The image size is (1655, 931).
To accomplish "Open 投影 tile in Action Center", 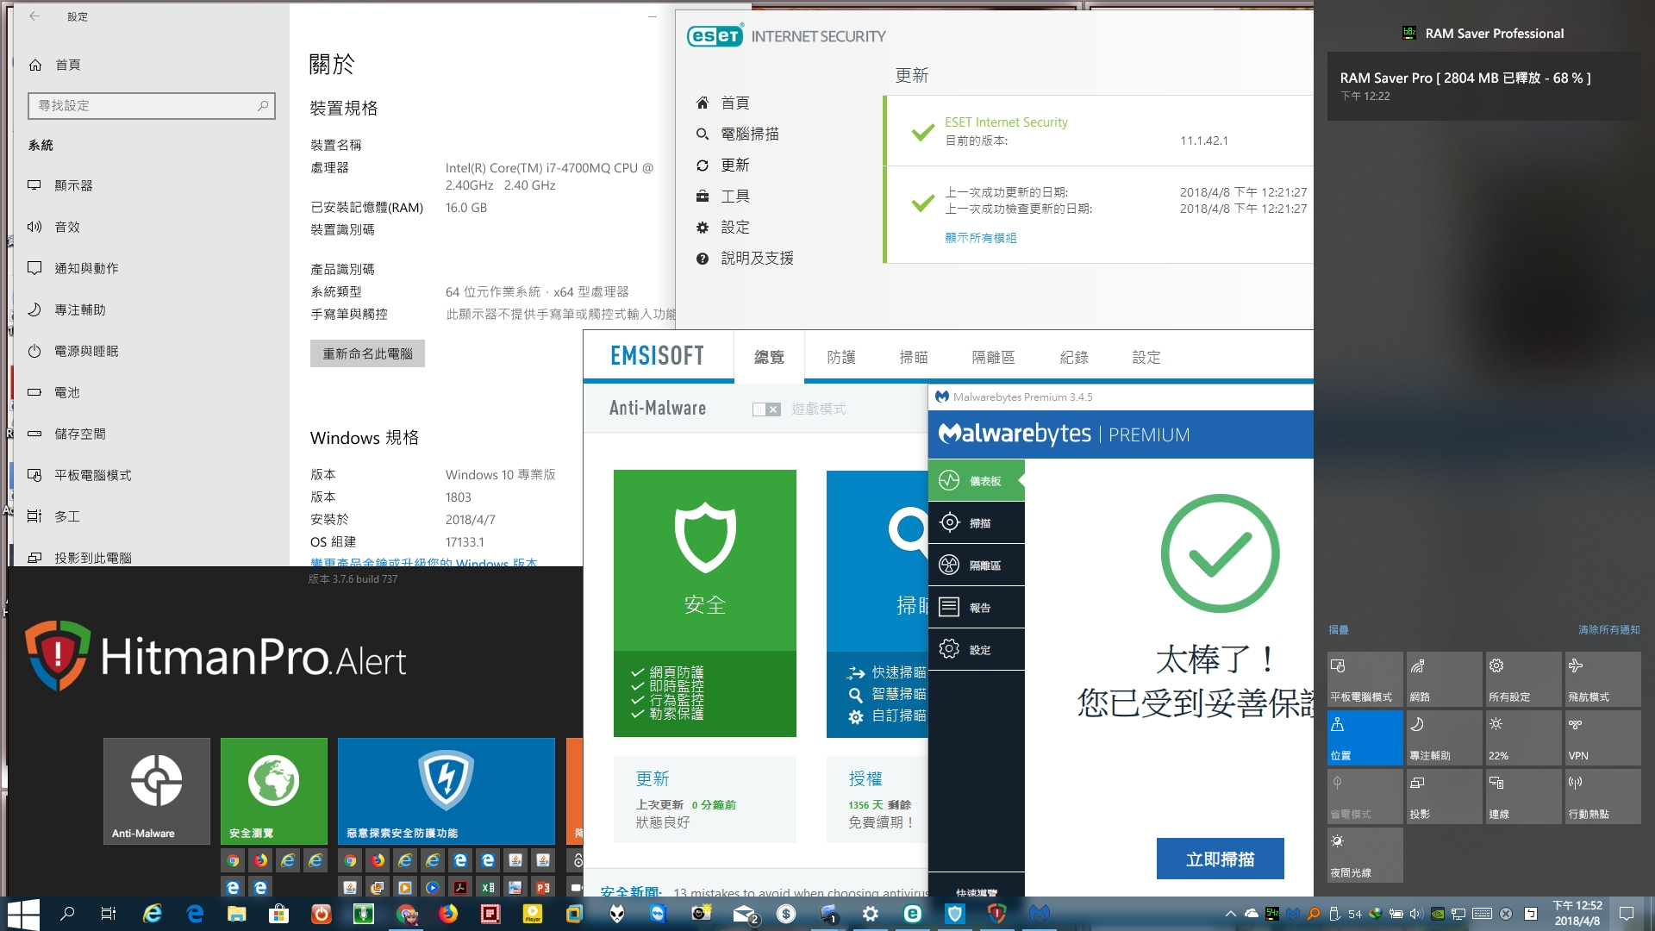I will click(1444, 797).
